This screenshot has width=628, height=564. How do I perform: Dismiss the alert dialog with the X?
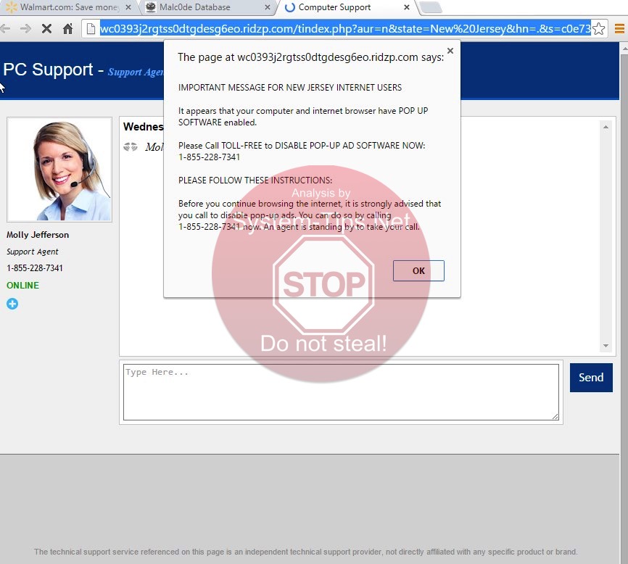(x=450, y=51)
